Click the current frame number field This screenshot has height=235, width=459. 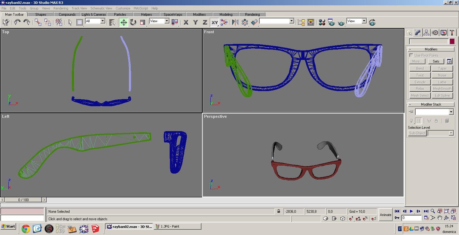coord(411,218)
